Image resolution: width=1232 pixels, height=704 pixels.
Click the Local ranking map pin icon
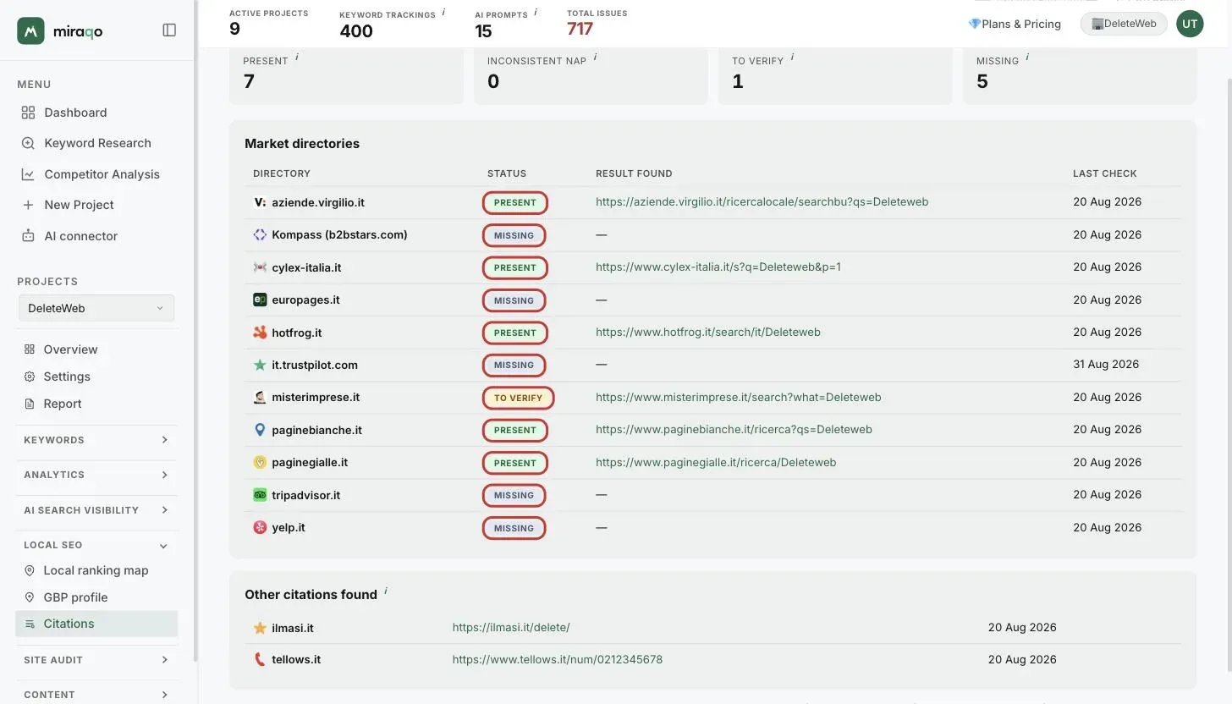click(30, 570)
